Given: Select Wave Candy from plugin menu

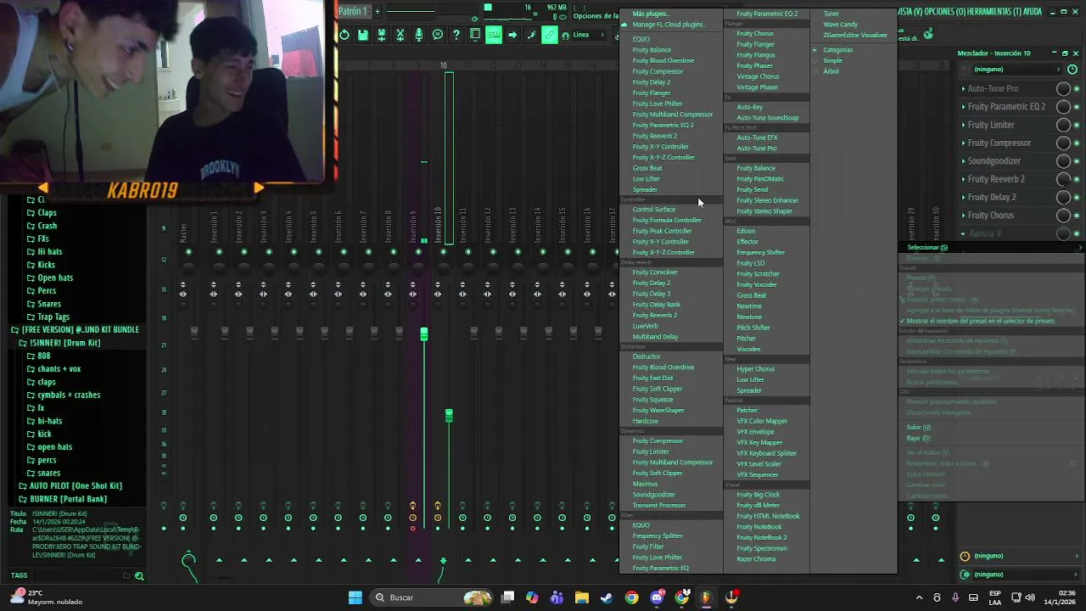Looking at the screenshot, I should pyautogui.click(x=840, y=25).
